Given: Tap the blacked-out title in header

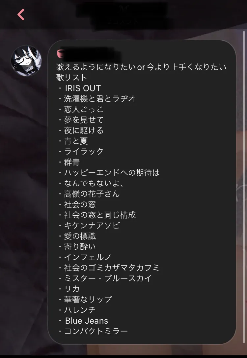Looking at the screenshot, I should (x=122, y=15).
